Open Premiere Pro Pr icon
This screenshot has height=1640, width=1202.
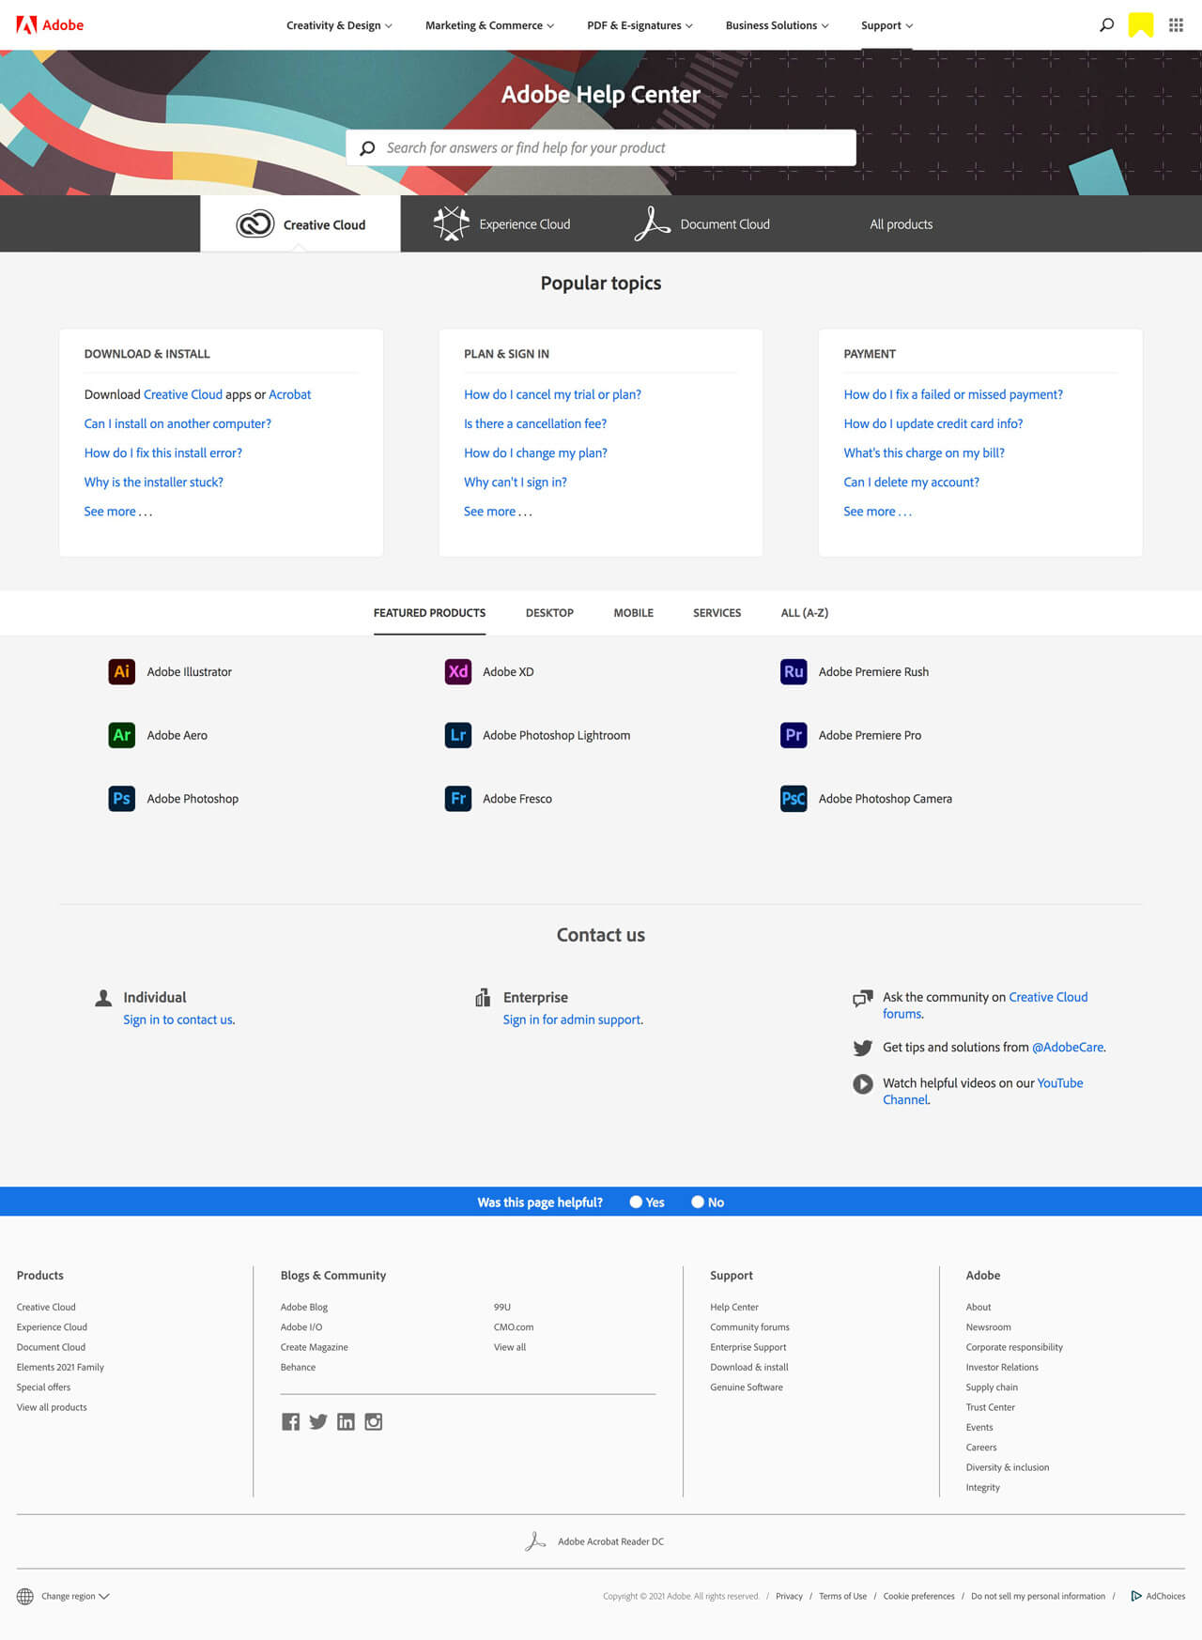coord(794,735)
